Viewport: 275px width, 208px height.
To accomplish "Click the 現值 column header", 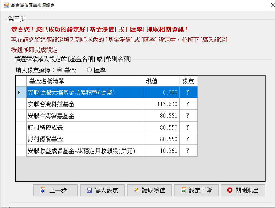I will 161,81.
